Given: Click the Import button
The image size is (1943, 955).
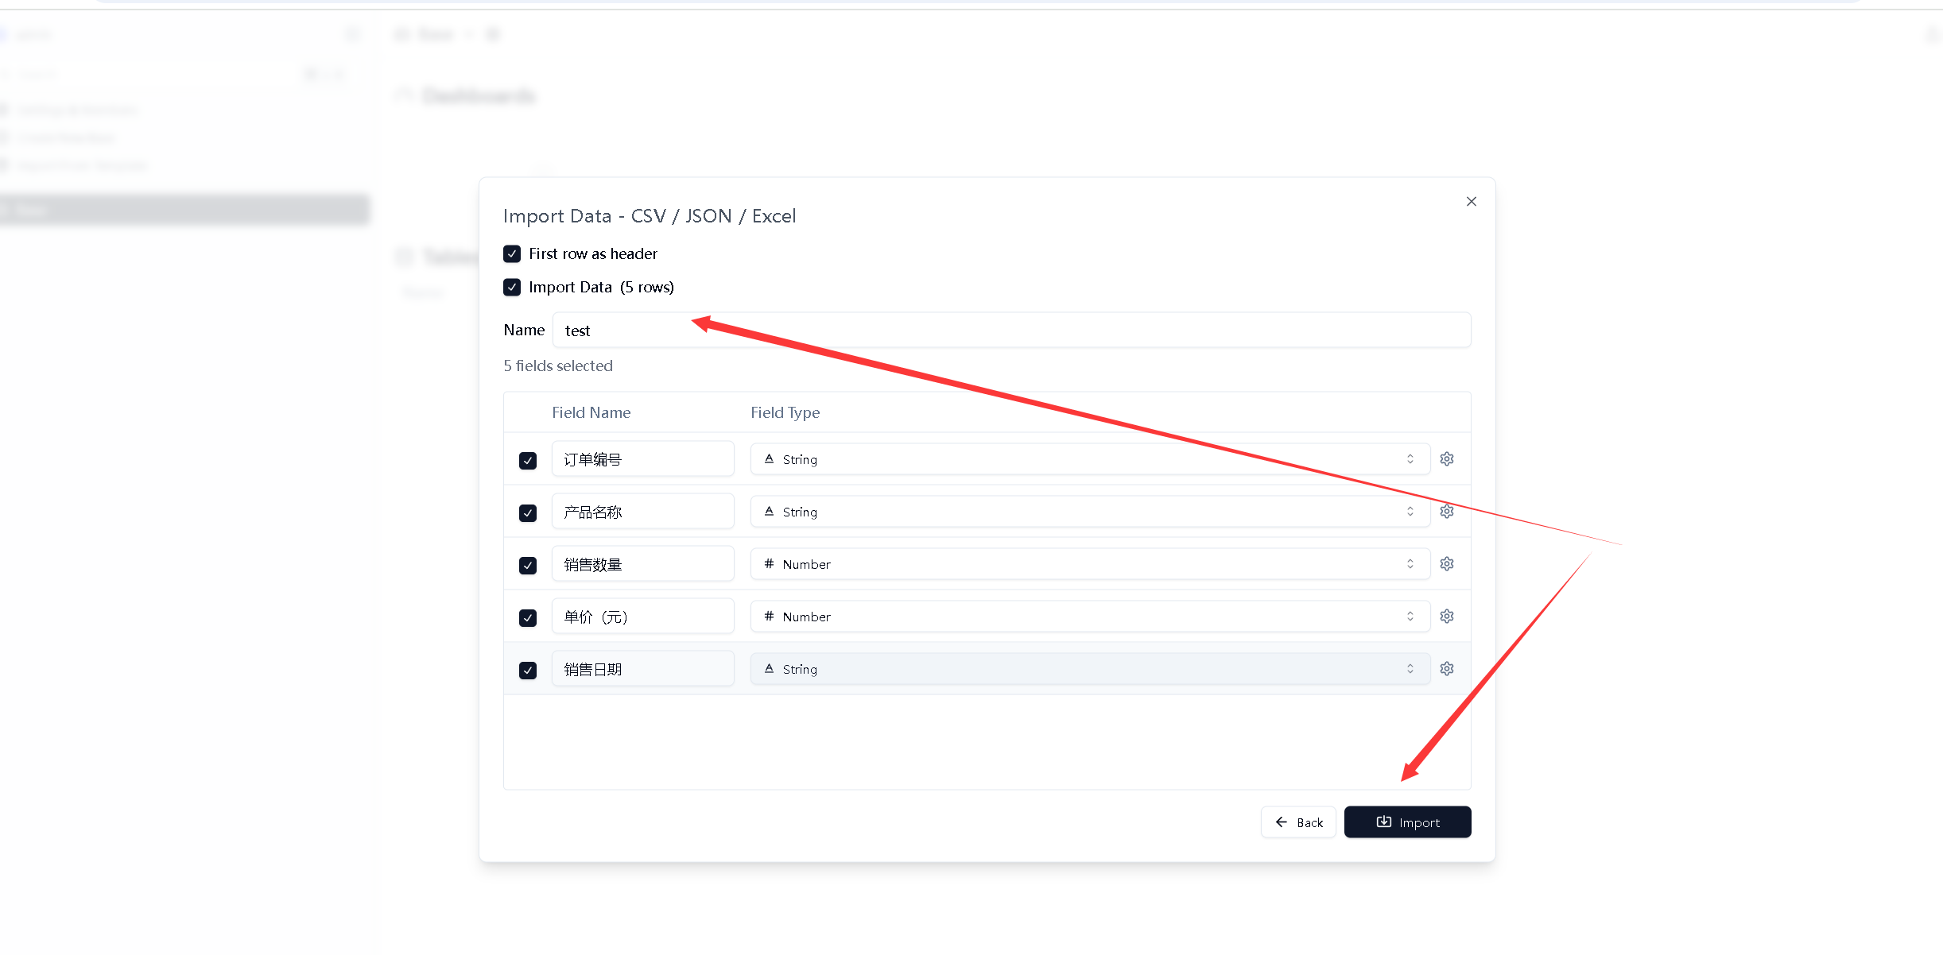Looking at the screenshot, I should pos(1407,822).
